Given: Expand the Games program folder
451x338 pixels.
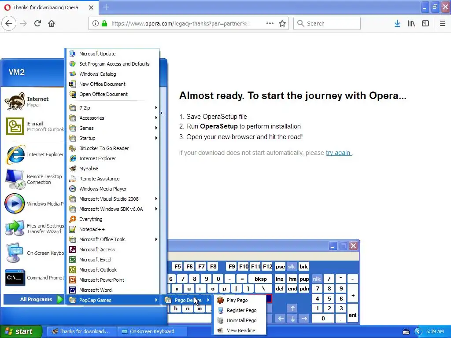Looking at the screenshot, I should coord(113,128).
